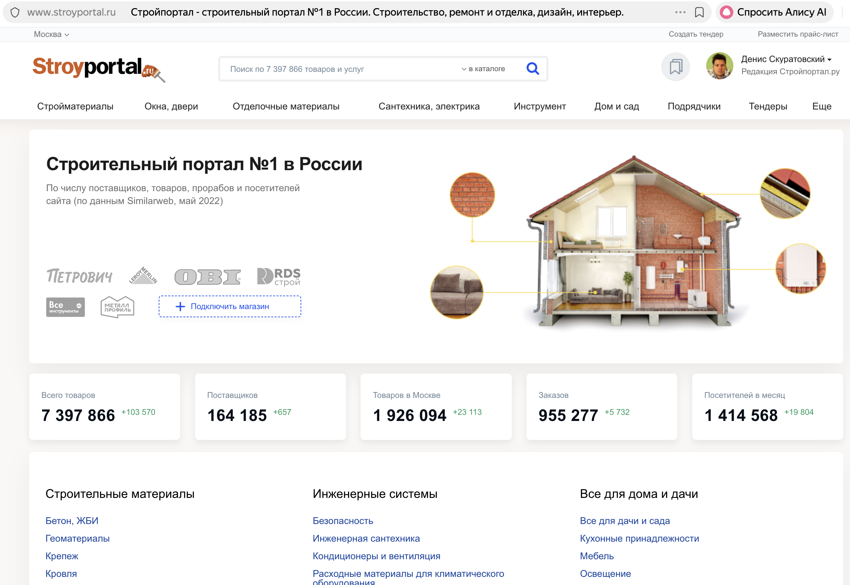Open the bookmarks icon beside the profile
The width and height of the screenshot is (850, 585).
(x=675, y=67)
